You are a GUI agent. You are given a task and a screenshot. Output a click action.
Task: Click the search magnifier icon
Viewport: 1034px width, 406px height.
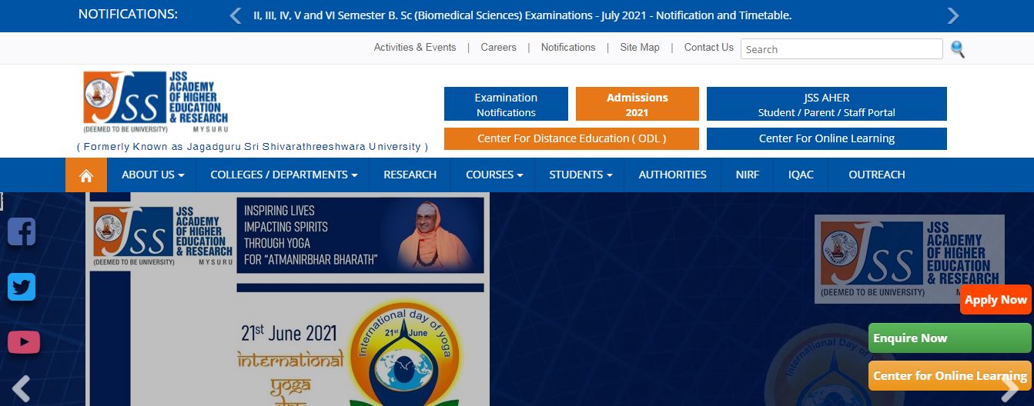click(958, 49)
